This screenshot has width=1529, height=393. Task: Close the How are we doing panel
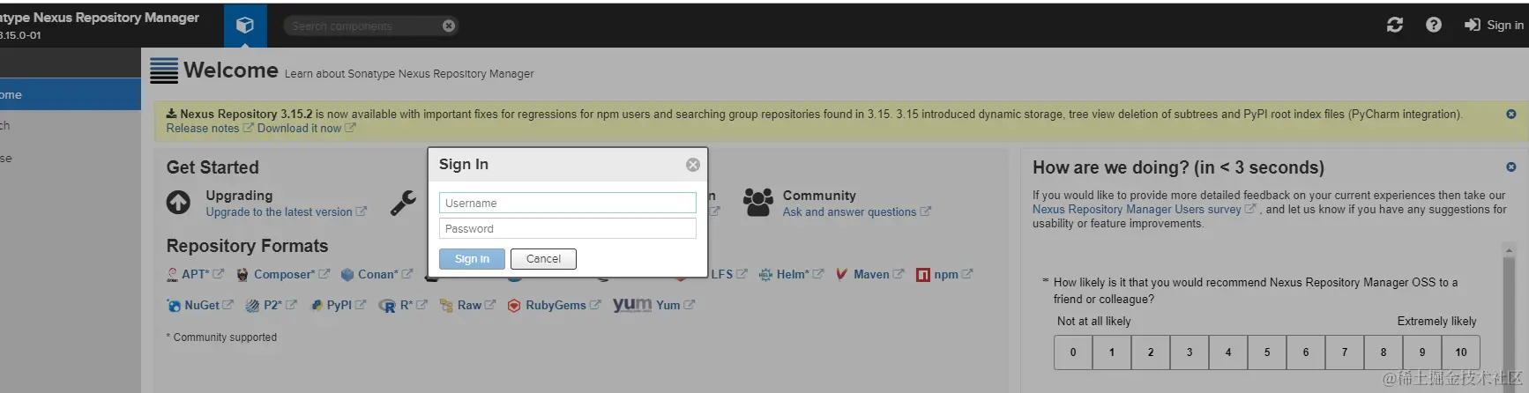click(1510, 167)
